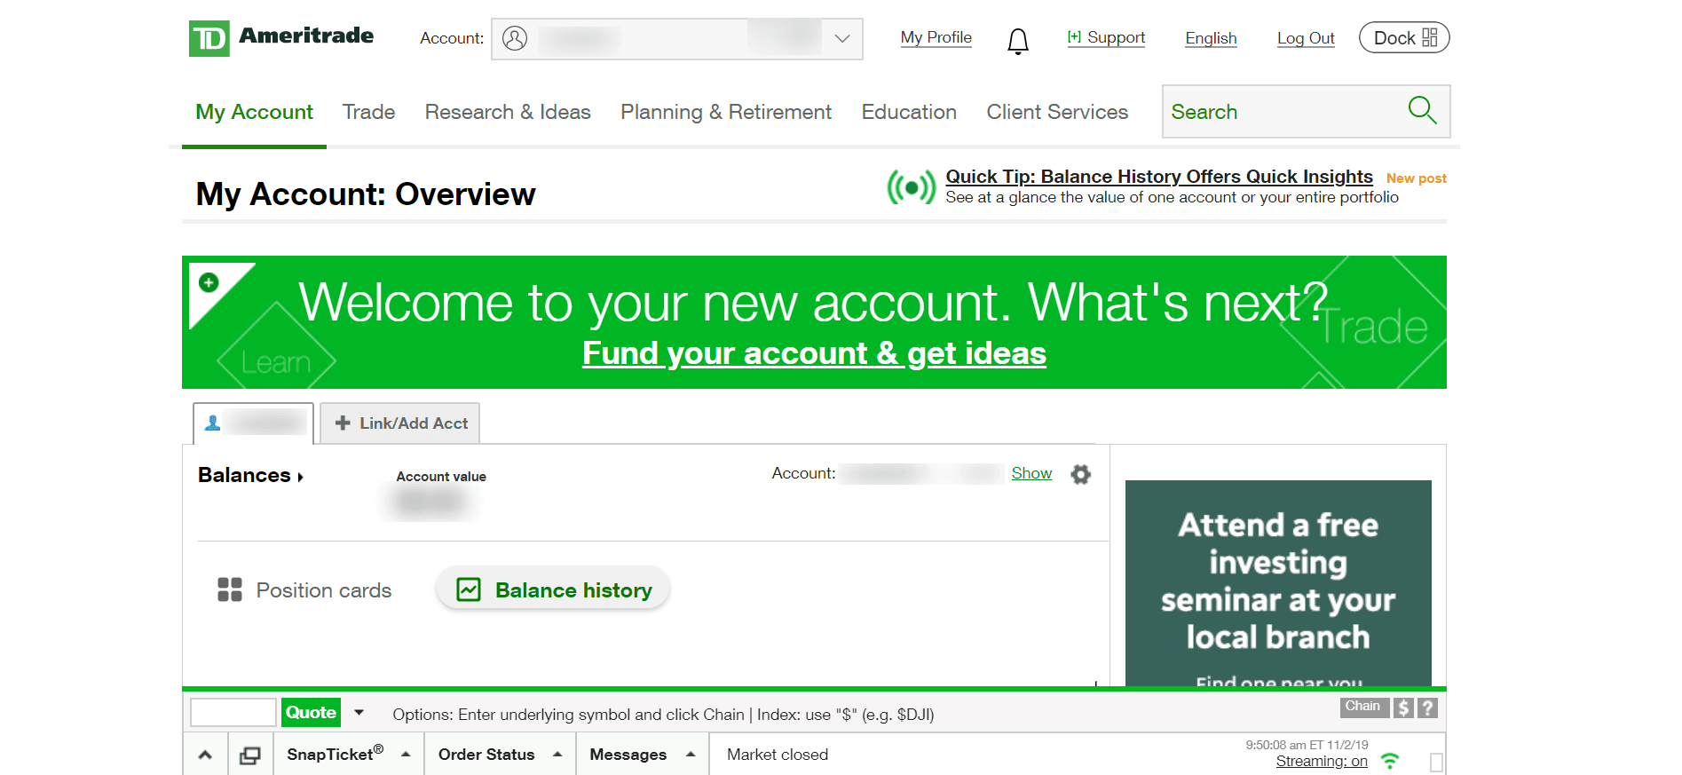Click the search magnifier icon
Image resolution: width=1682 pixels, height=775 pixels.
pyautogui.click(x=1422, y=110)
